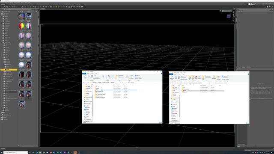Open File tab in four-folder explorer window
Image resolution: width=274 pixels, height=154 pixels.
(171, 74)
